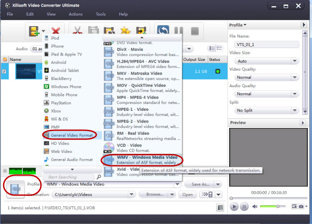Select the PMP category
Screen dimensions: 312x224
[x=72, y=127]
